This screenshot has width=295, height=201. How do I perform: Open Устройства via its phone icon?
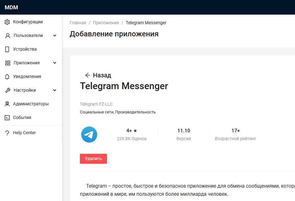tap(7, 49)
